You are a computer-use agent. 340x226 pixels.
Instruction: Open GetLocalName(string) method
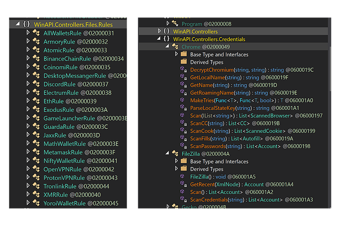point(239,77)
